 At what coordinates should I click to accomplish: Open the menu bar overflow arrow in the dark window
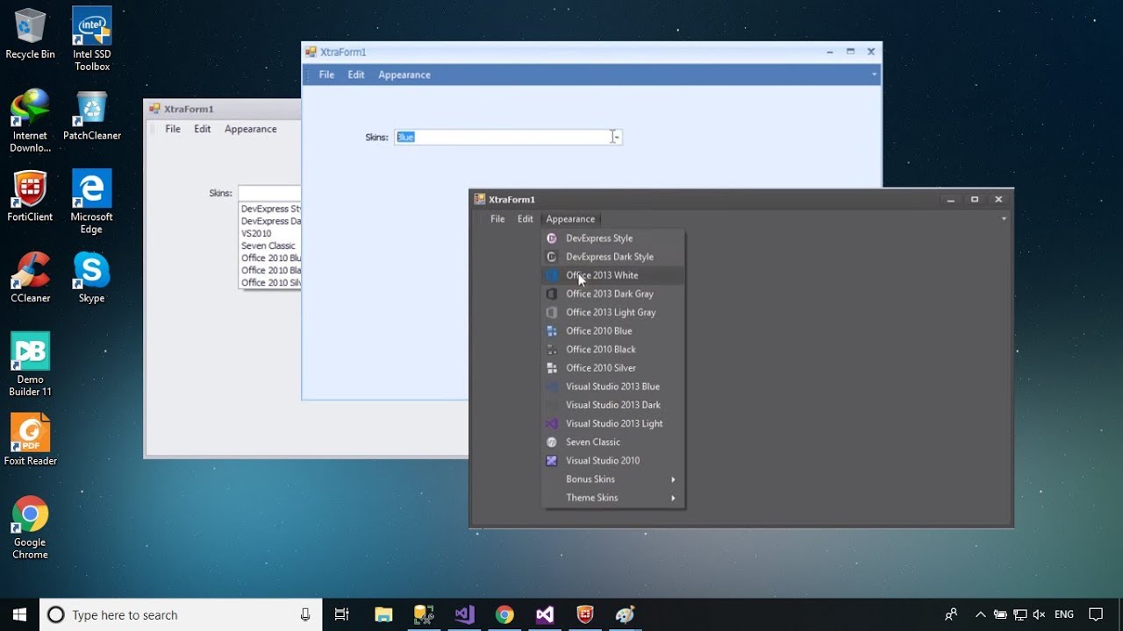click(x=1004, y=219)
